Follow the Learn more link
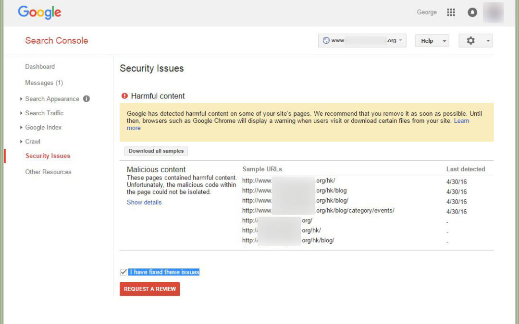Image resolution: width=519 pixels, height=324 pixels. pos(461,120)
